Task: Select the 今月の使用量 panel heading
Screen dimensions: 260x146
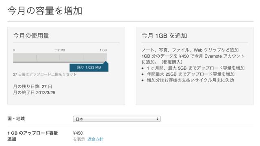Action: pos(31,36)
